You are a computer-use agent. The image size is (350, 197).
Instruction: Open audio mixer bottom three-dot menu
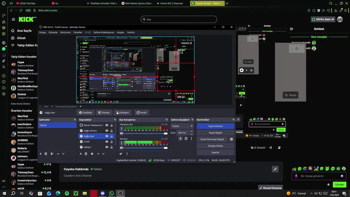(x=127, y=154)
